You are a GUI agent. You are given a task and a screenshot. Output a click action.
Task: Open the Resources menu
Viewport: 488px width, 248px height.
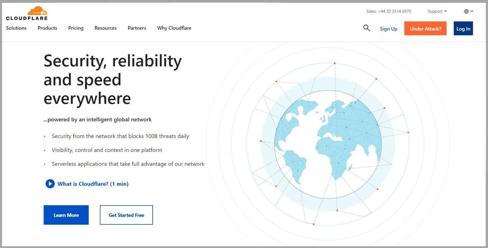point(106,28)
